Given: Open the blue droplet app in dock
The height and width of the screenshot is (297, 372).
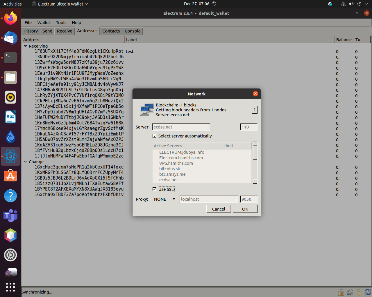Looking at the screenshot, I should pyautogui.click(x=10, y=137).
